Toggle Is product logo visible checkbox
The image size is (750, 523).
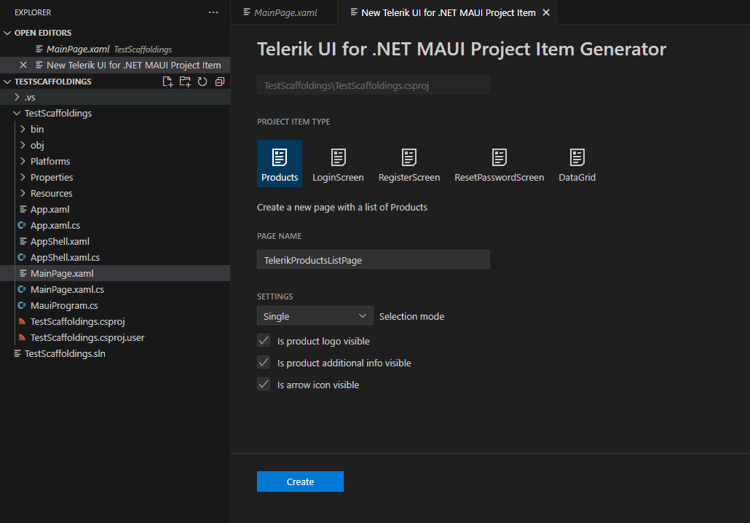pos(264,341)
